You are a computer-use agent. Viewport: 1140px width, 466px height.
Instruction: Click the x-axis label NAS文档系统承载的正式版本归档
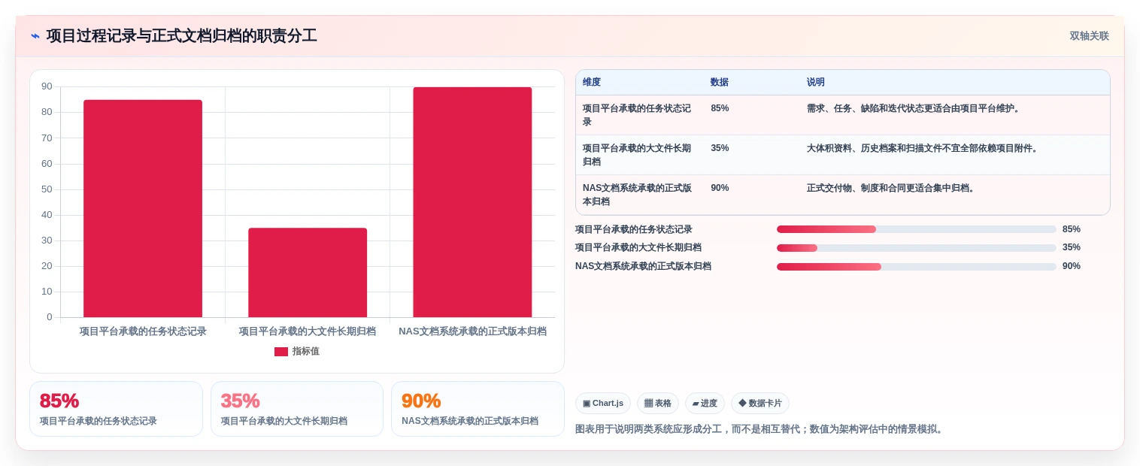(x=472, y=331)
